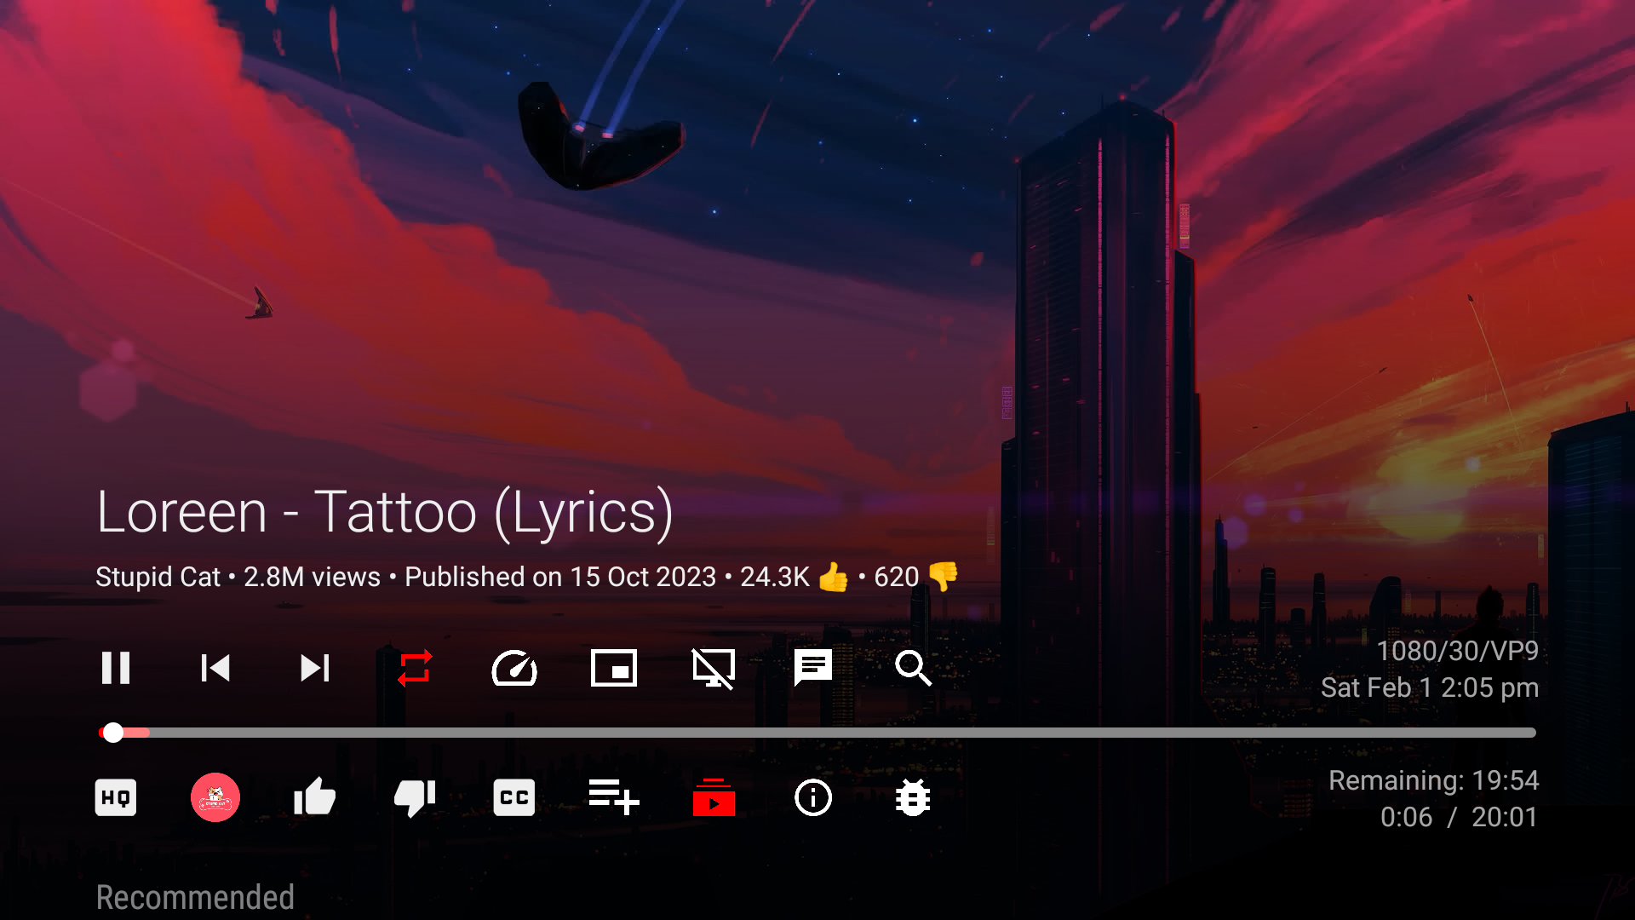Click the middle of the seek bar

pos(817,733)
